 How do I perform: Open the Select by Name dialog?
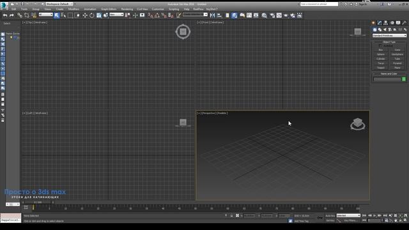[x=63, y=15]
